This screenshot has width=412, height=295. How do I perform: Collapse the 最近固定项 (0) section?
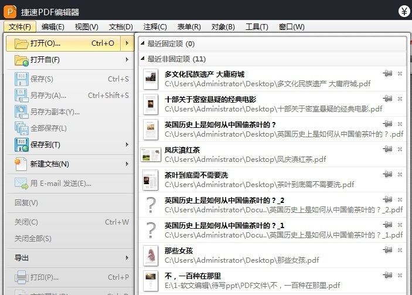(142, 43)
